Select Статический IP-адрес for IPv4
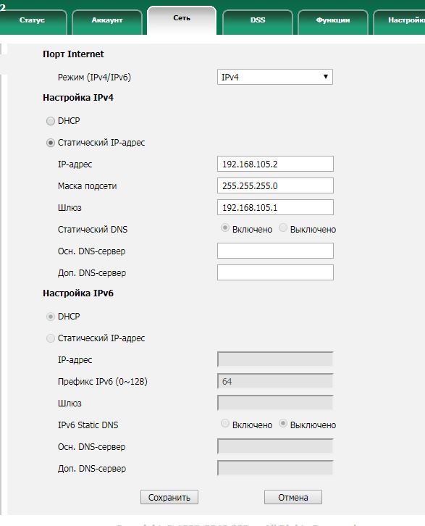Image resolution: width=425 pixels, height=526 pixels. (x=51, y=143)
